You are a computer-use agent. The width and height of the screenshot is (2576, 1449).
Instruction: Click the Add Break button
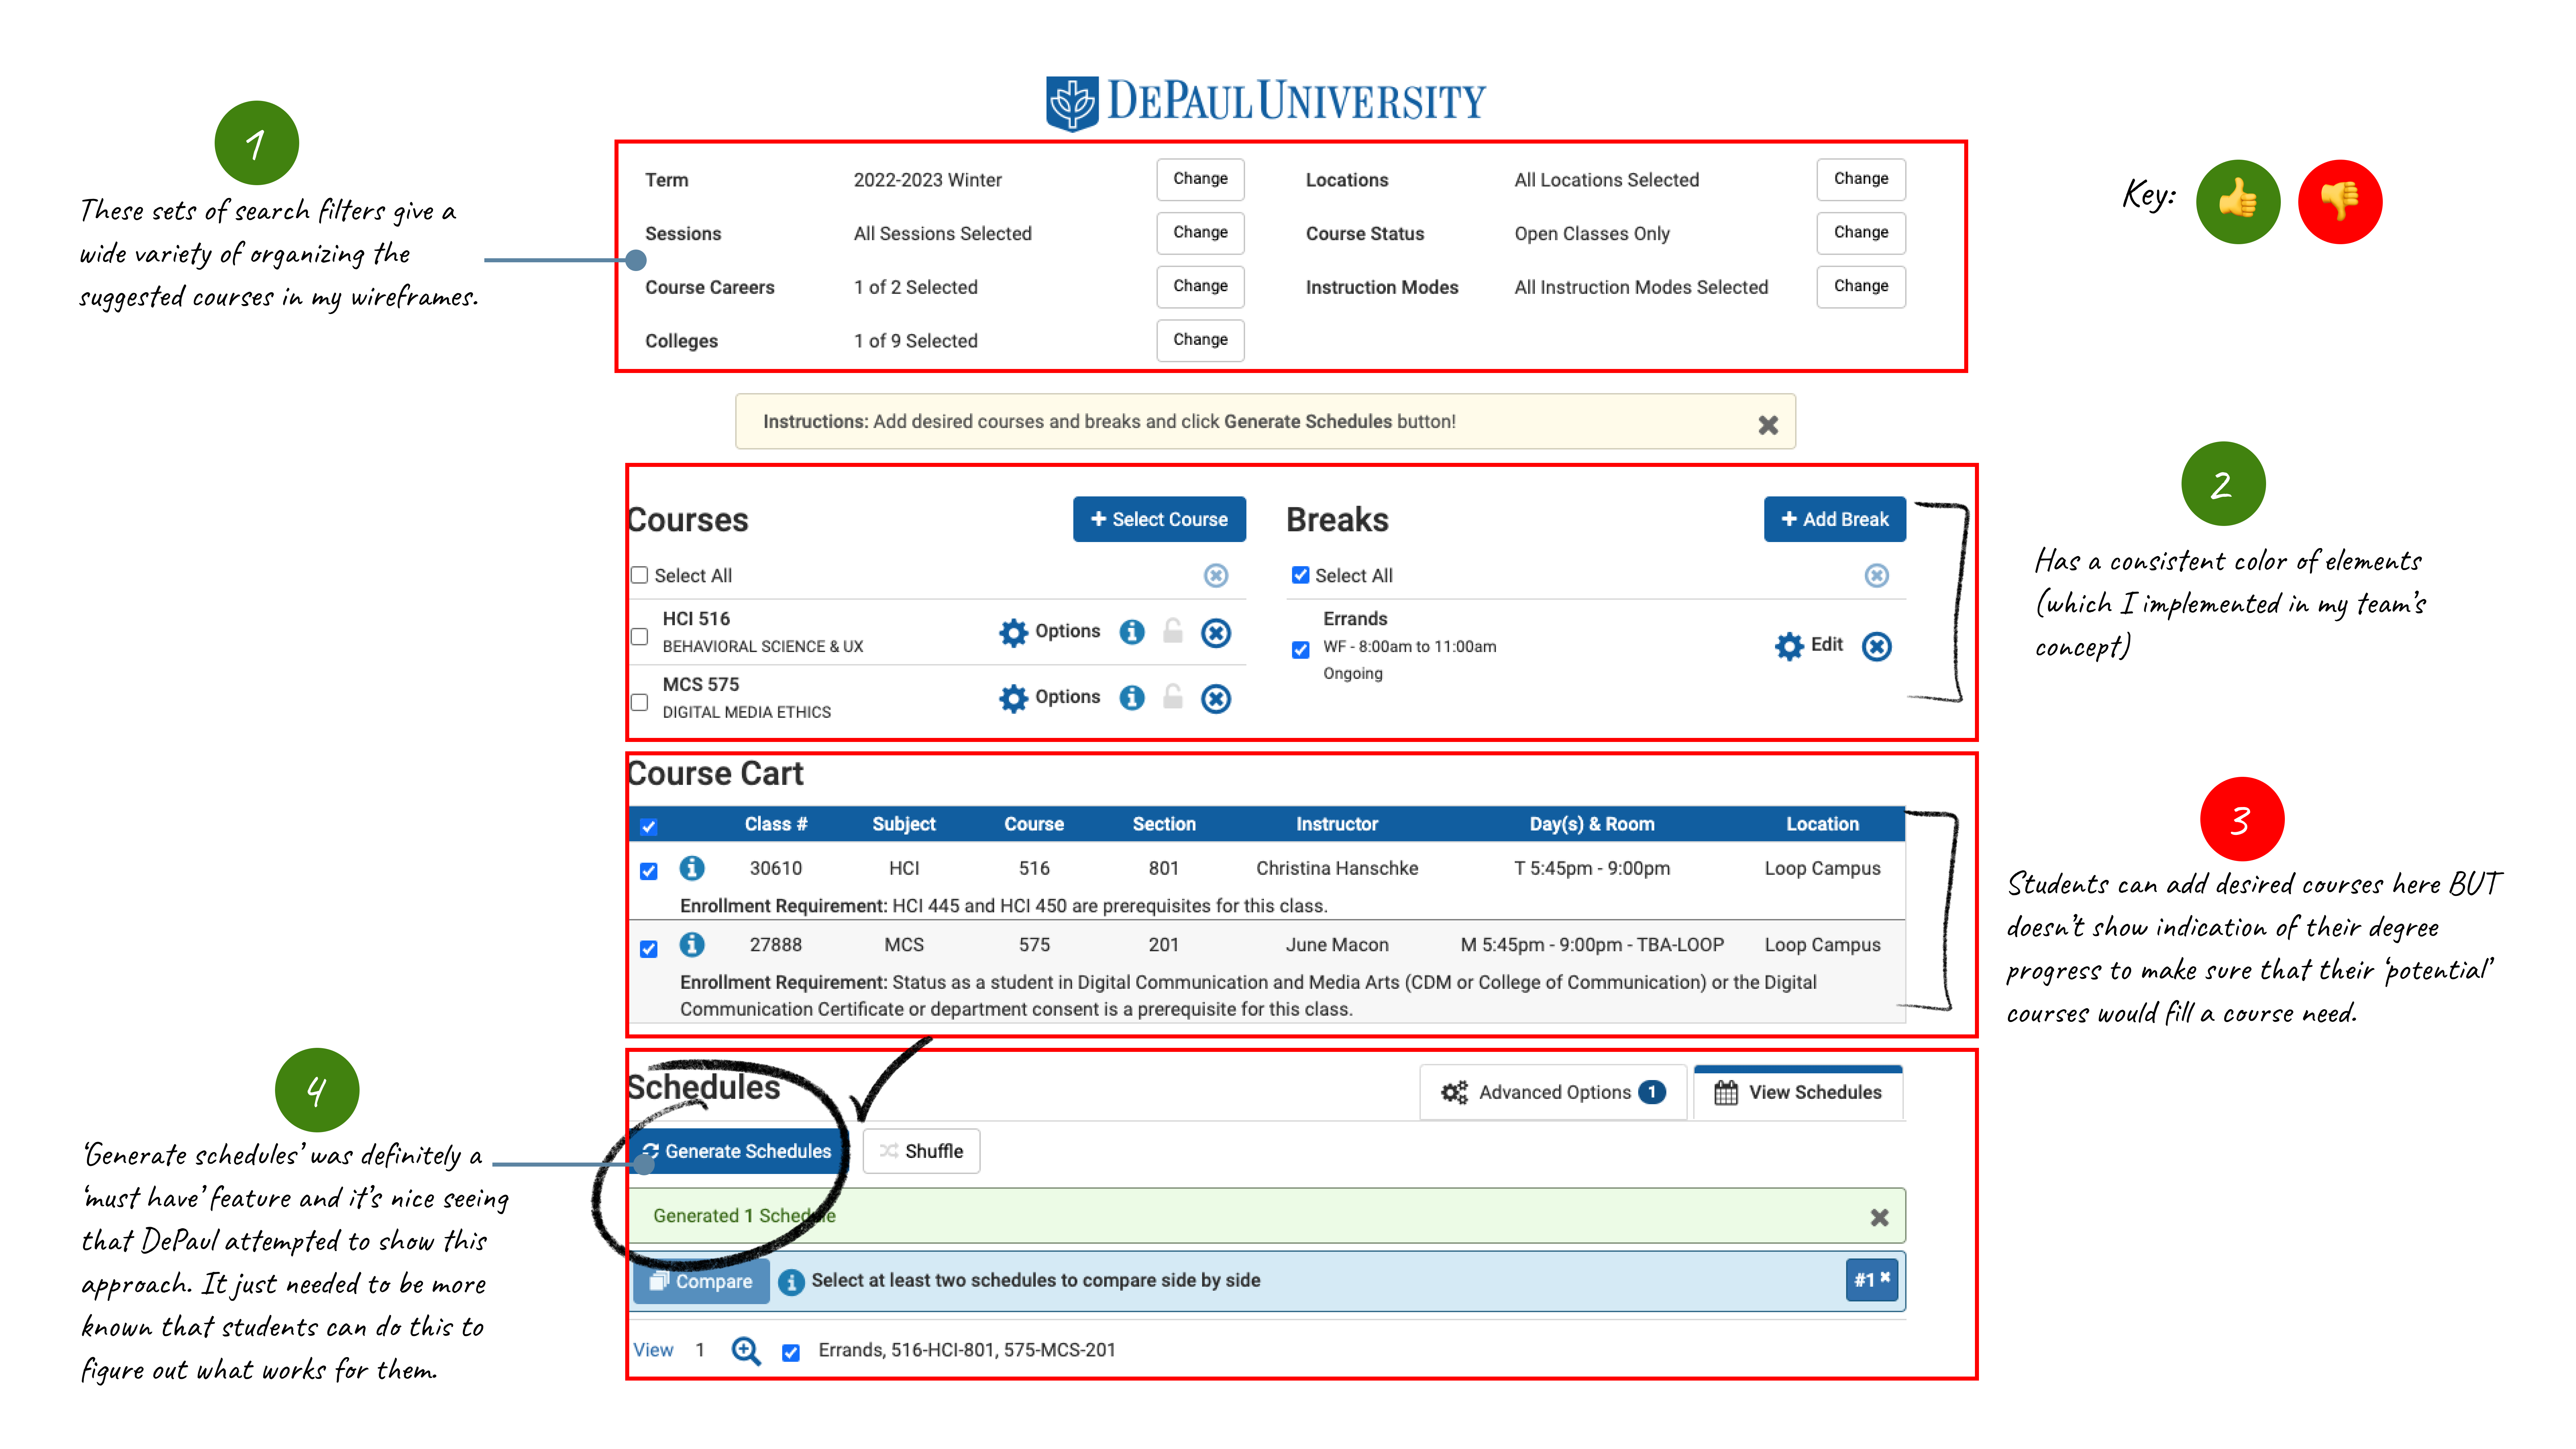click(1835, 519)
